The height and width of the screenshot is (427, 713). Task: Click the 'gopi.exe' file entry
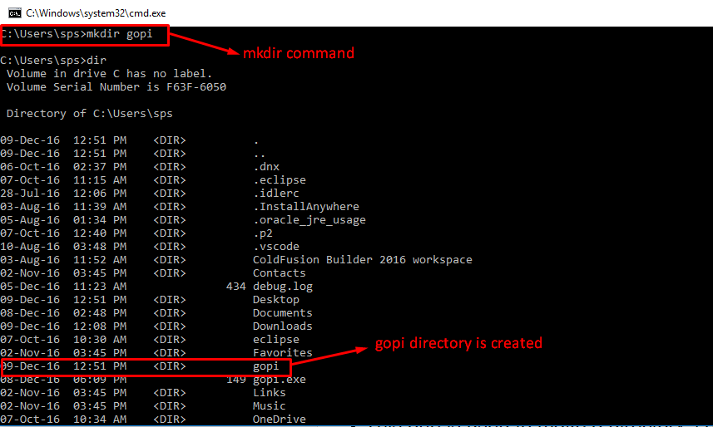tap(280, 380)
